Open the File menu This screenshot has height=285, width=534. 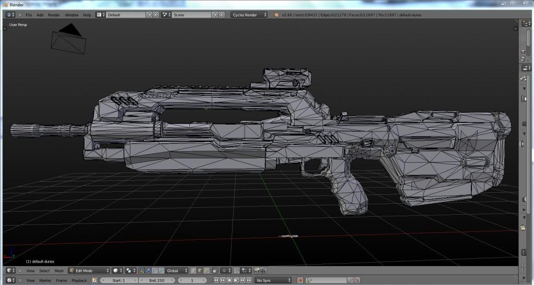tap(29, 15)
